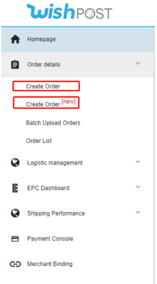
Task: Collapse the Order details chevron
Action: click(x=138, y=63)
